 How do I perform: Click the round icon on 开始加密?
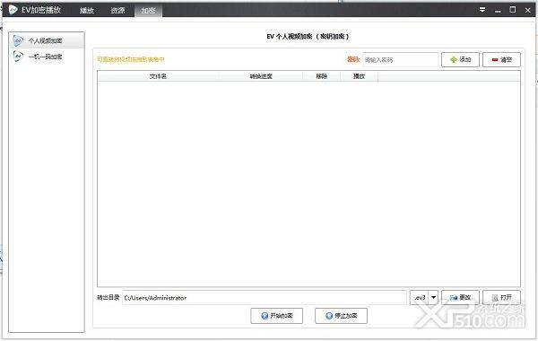[265, 316]
